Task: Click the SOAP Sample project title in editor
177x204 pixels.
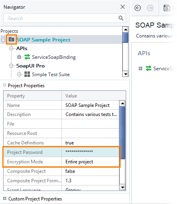Action: pos(155,25)
